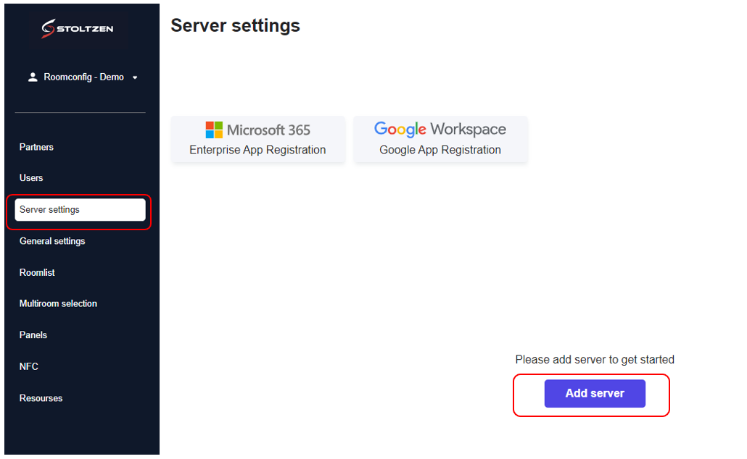Select Server settings in the sidebar

point(80,210)
